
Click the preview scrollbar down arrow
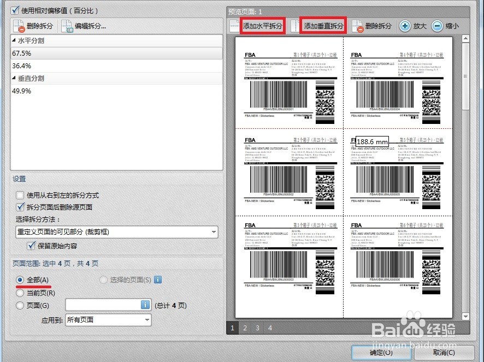pyautogui.click(x=465, y=316)
